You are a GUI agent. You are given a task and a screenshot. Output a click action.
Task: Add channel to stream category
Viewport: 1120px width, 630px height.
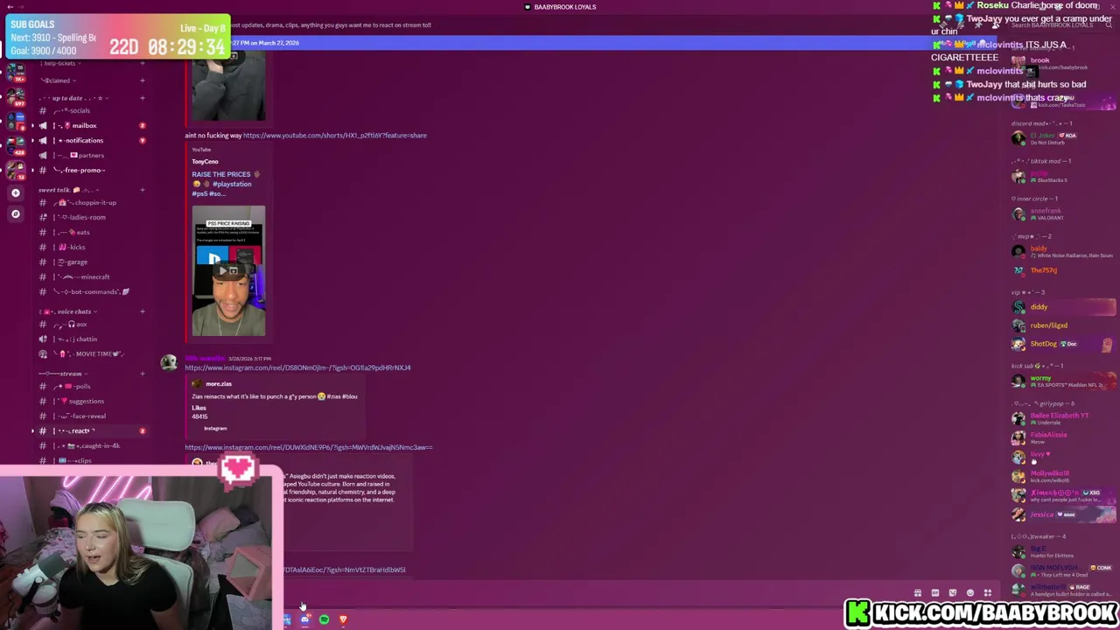[142, 374]
